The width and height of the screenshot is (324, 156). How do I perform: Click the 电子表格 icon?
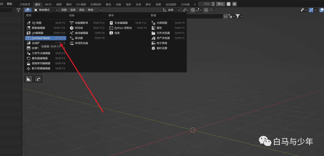click(x=153, y=43)
